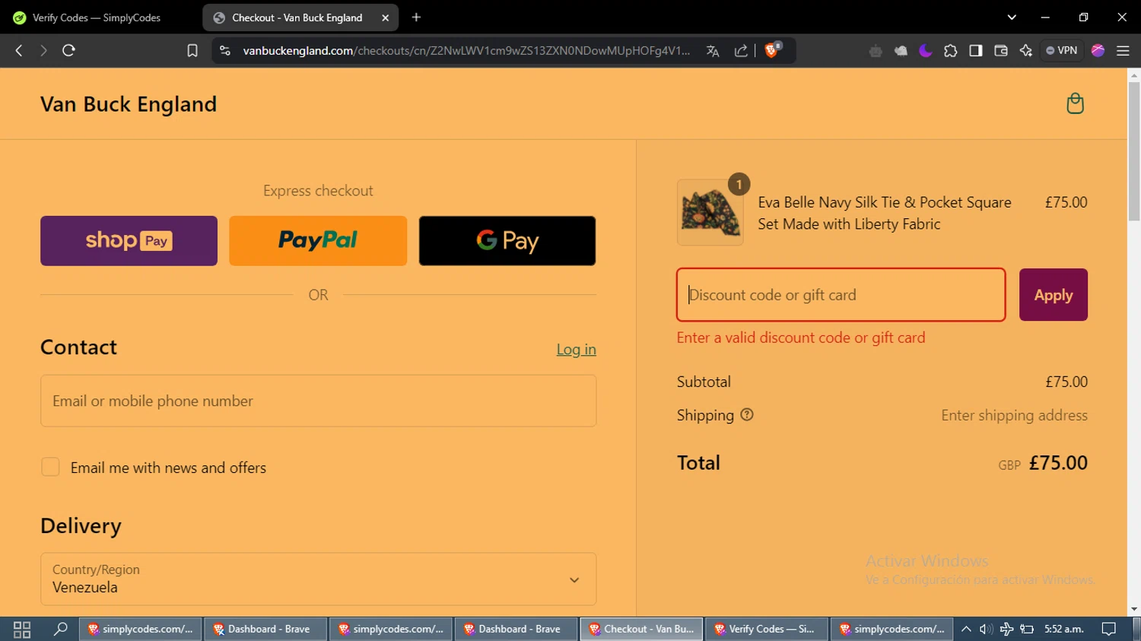Screen dimensions: 1141x641
Task: Open site settings icon in address bar
Action: [224, 50]
